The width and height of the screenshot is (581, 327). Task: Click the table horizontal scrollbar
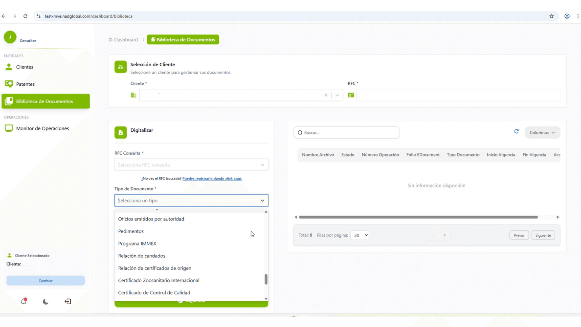[418, 217]
